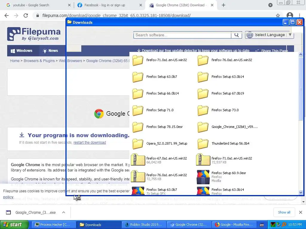Select 72,537 KB firefox-71.0a1 zip archive icon
The width and height of the screenshot is (306, 229).
(203, 160)
